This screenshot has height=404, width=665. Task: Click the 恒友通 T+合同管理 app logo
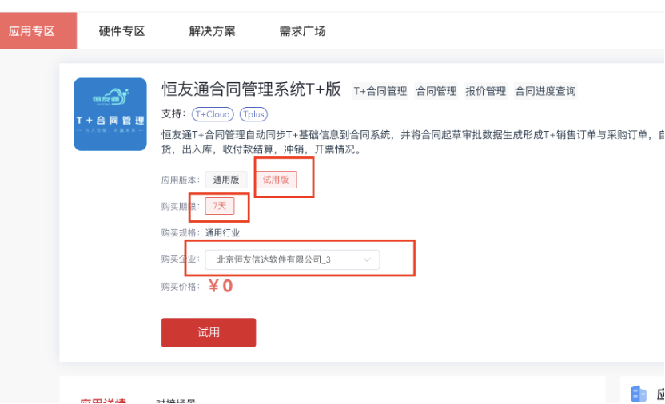pos(110,114)
